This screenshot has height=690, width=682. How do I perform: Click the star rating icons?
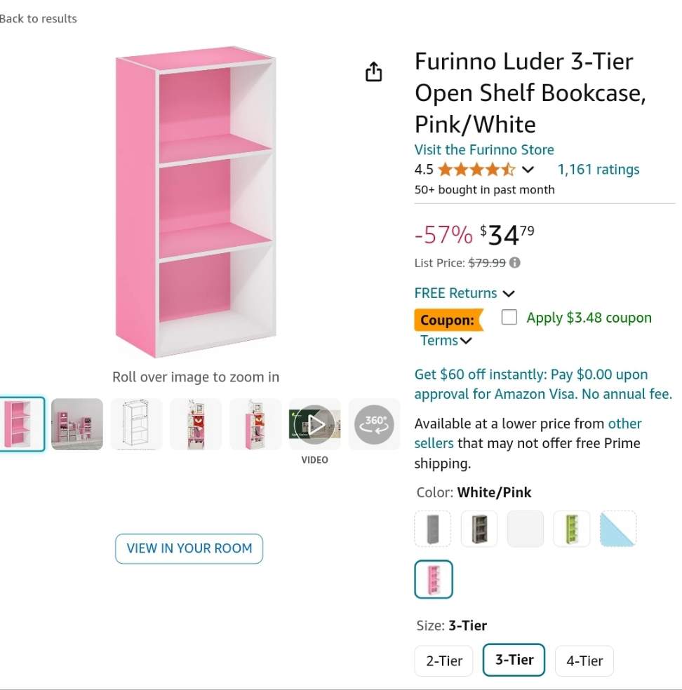(476, 170)
